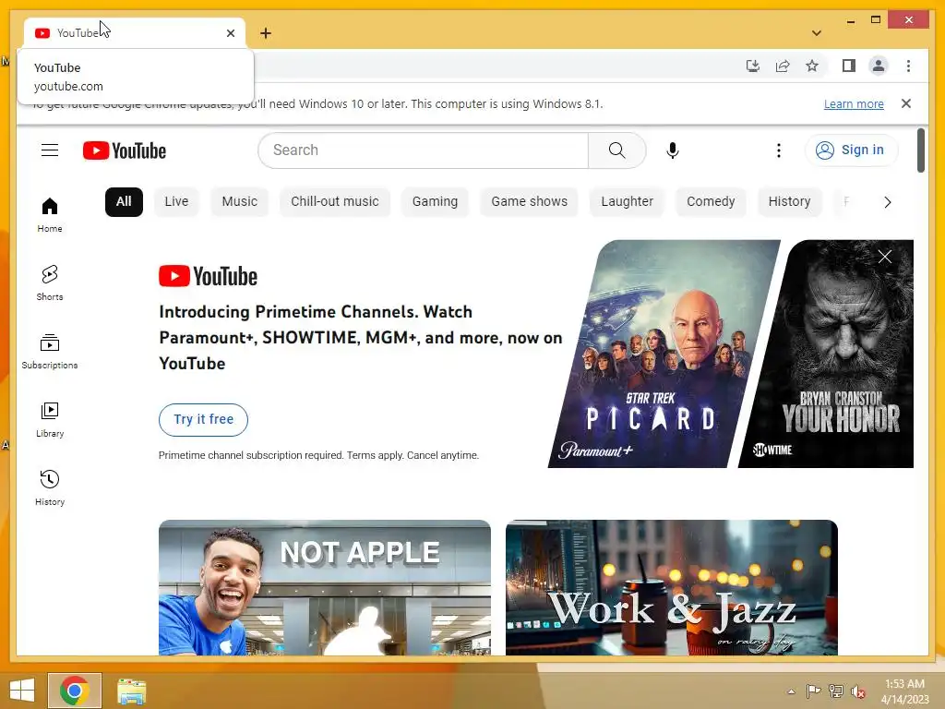Select the Chill-out music chip
This screenshot has width=945, height=709.
(334, 201)
